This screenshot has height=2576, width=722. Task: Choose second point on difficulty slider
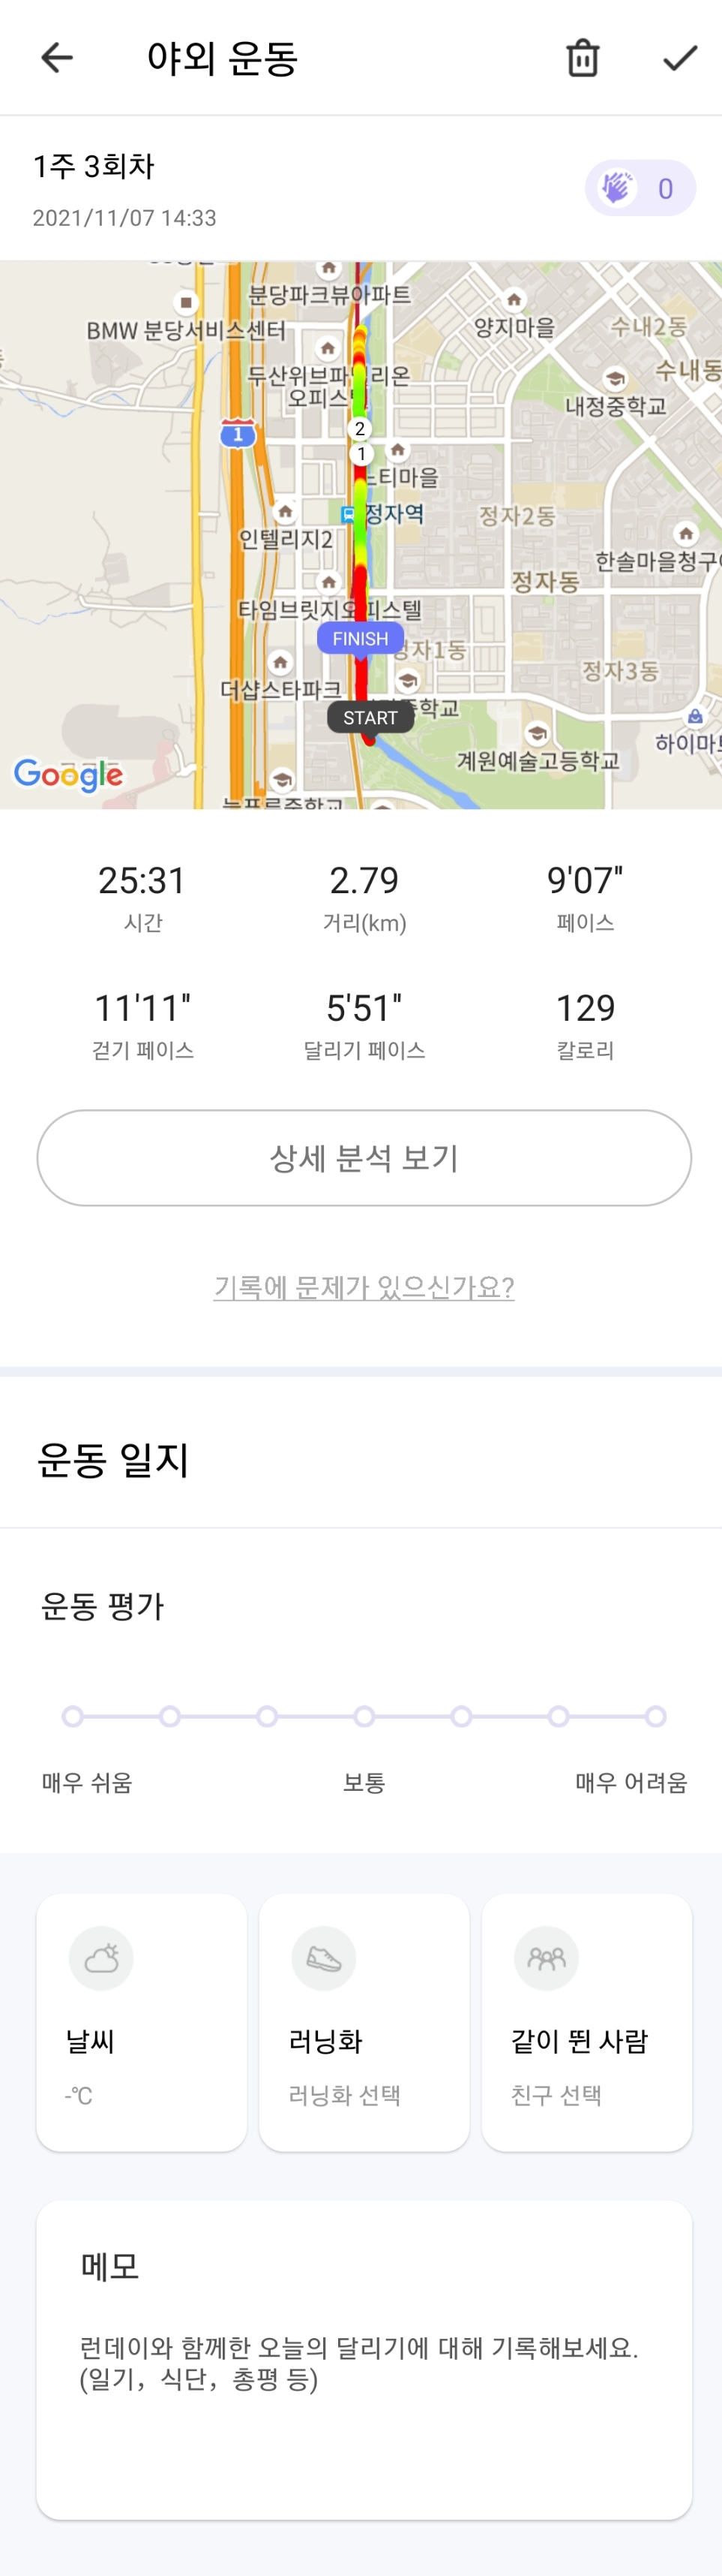click(x=169, y=1716)
